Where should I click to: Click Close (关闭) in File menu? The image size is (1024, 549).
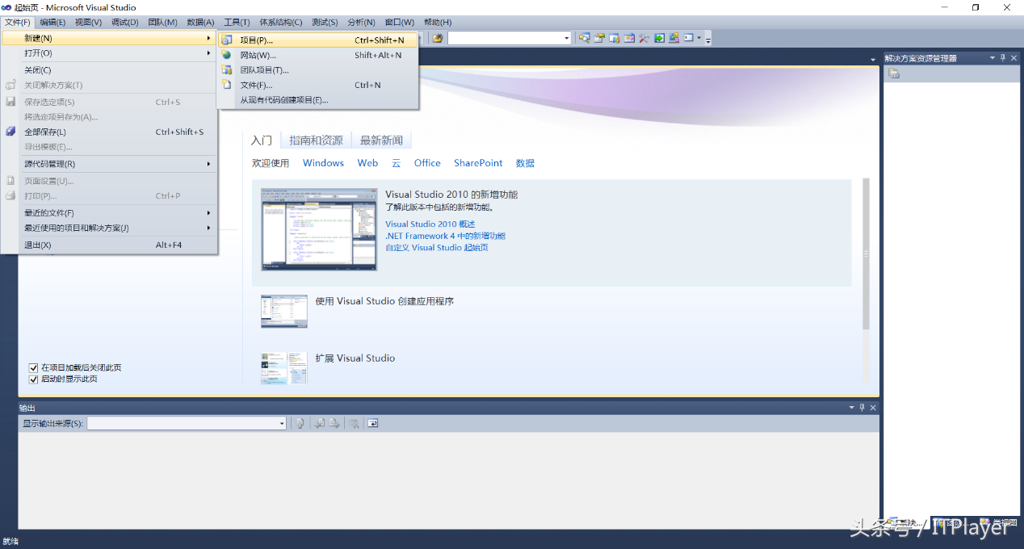[x=110, y=70]
